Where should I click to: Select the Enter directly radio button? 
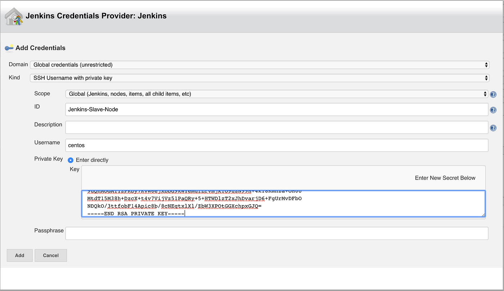tap(71, 160)
